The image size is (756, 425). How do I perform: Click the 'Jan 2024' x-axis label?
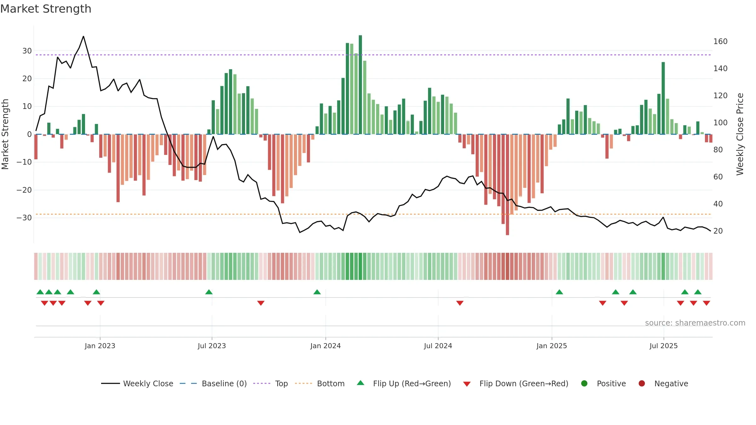click(x=325, y=346)
